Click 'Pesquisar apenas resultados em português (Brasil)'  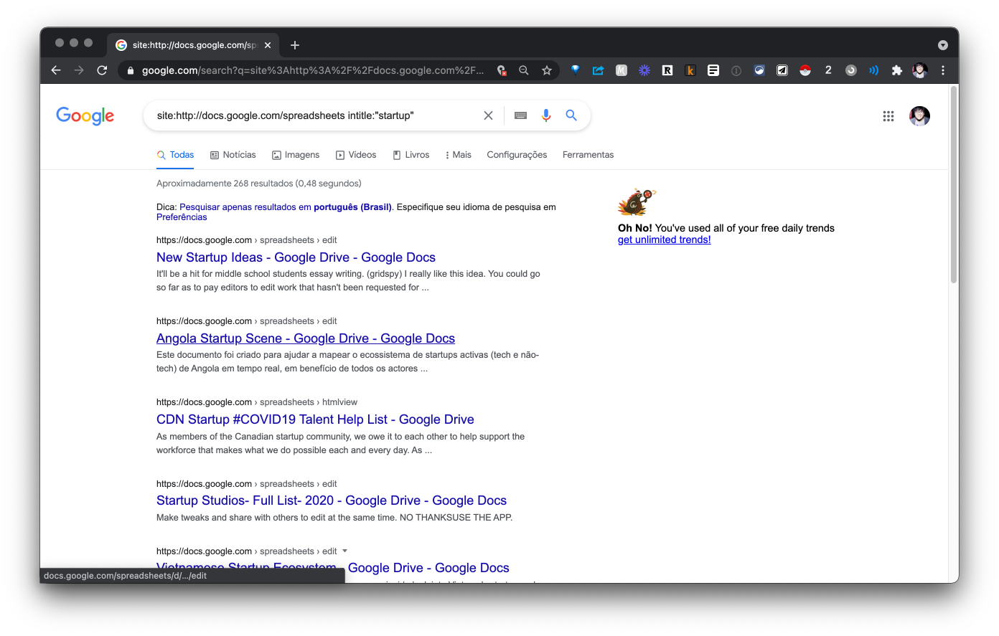point(286,207)
